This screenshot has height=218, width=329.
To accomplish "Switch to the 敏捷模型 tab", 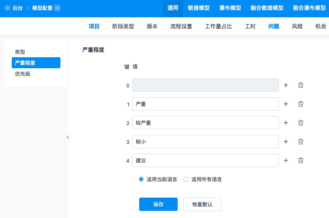I will click(x=199, y=8).
